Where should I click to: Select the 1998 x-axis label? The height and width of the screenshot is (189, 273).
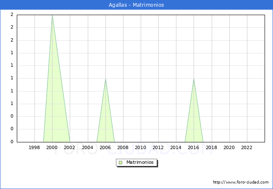pyautogui.click(x=34, y=147)
